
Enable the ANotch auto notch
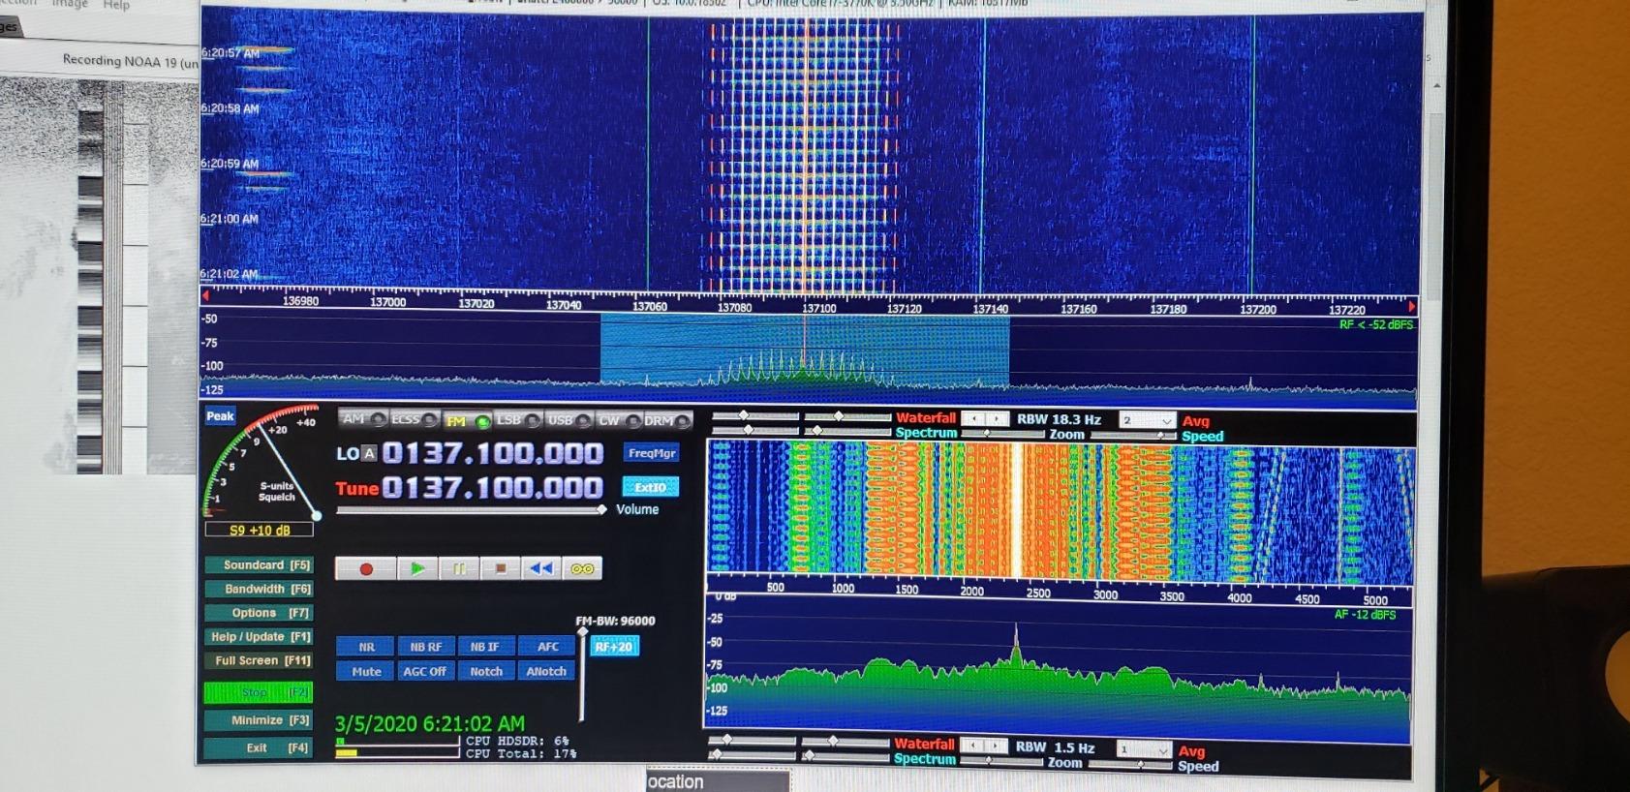547,671
